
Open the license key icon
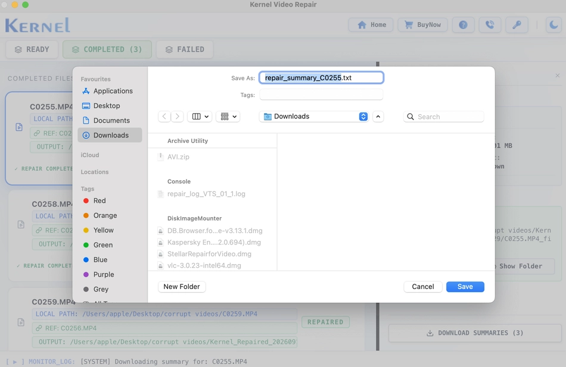click(517, 25)
